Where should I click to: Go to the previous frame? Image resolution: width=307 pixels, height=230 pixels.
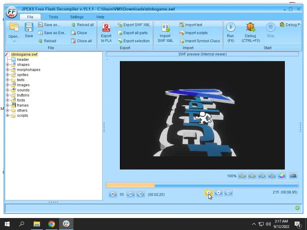coord(113,194)
